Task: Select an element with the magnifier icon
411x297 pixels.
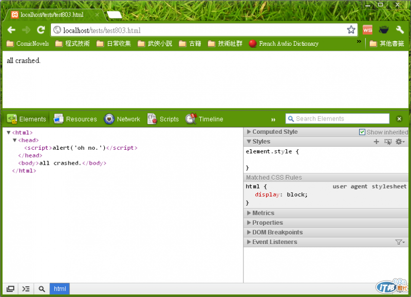Action: (42, 289)
